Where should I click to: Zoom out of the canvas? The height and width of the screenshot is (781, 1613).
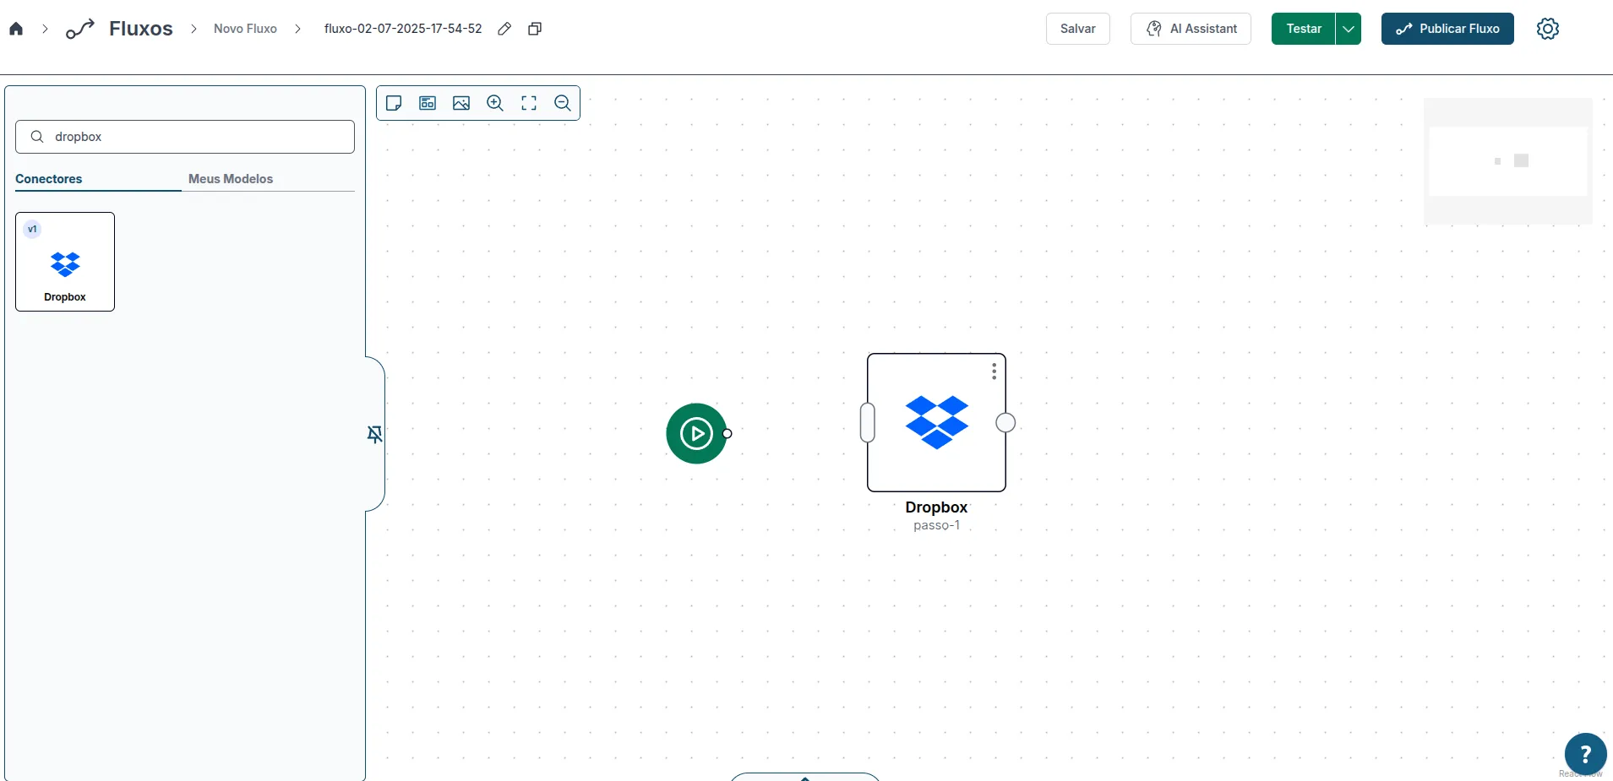tap(563, 103)
